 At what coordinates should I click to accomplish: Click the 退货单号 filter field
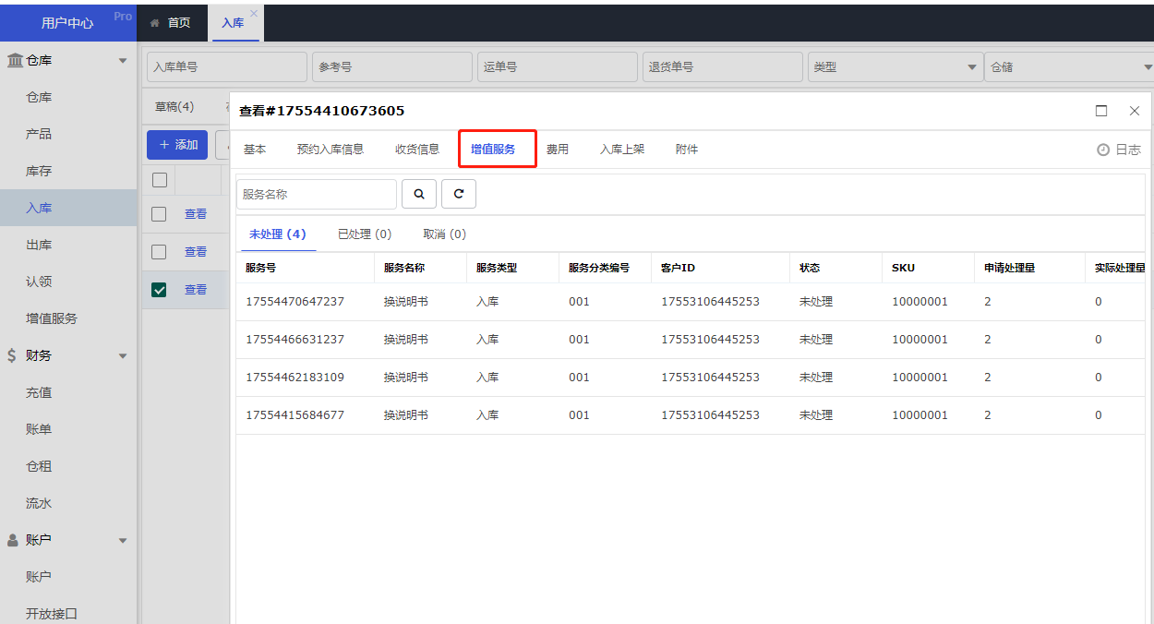pos(723,67)
